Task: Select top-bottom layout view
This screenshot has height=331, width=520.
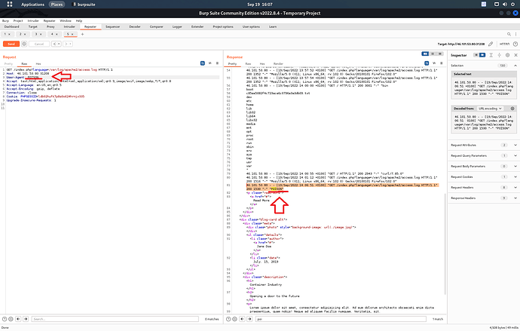Action: coord(433,54)
